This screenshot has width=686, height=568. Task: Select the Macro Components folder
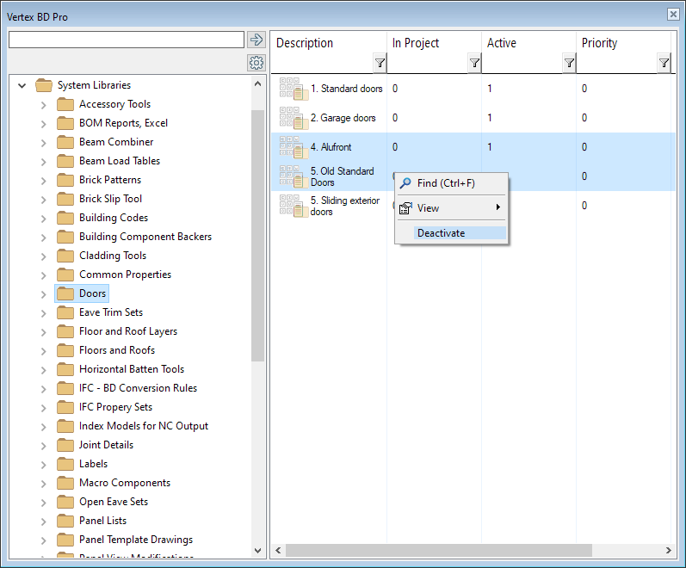pyautogui.click(x=124, y=483)
